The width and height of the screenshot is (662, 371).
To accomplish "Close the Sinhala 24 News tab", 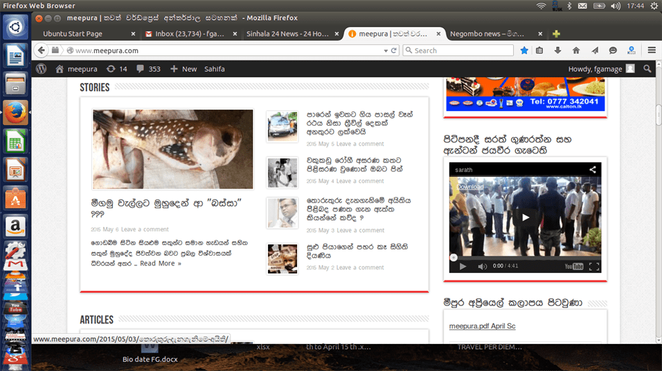I will 337,34.
